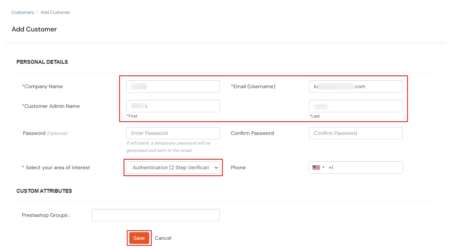Focus the Confirm Password field
This screenshot has width=451, height=248.
click(356, 133)
